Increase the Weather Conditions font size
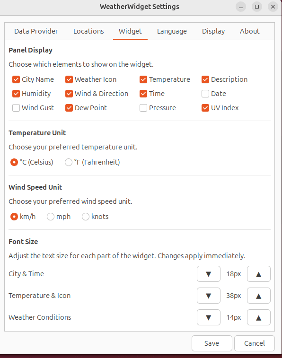This screenshot has width=282, height=358. tap(258, 317)
